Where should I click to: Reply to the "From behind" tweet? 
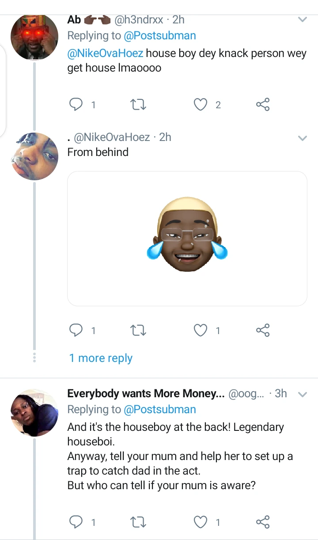coord(77,330)
